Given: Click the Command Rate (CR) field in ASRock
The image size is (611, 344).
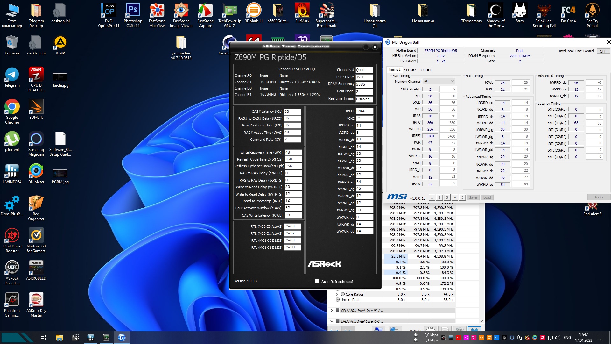Looking at the screenshot, I should tap(292, 140).
